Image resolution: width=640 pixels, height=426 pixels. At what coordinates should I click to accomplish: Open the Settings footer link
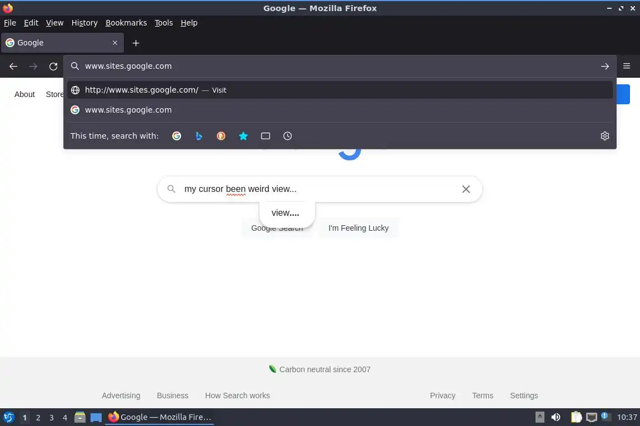524,395
